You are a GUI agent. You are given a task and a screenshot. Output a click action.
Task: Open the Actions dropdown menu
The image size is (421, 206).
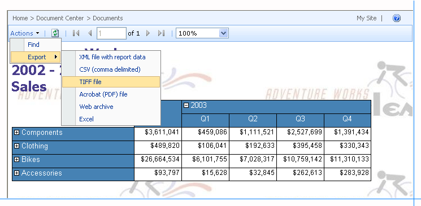pos(25,33)
